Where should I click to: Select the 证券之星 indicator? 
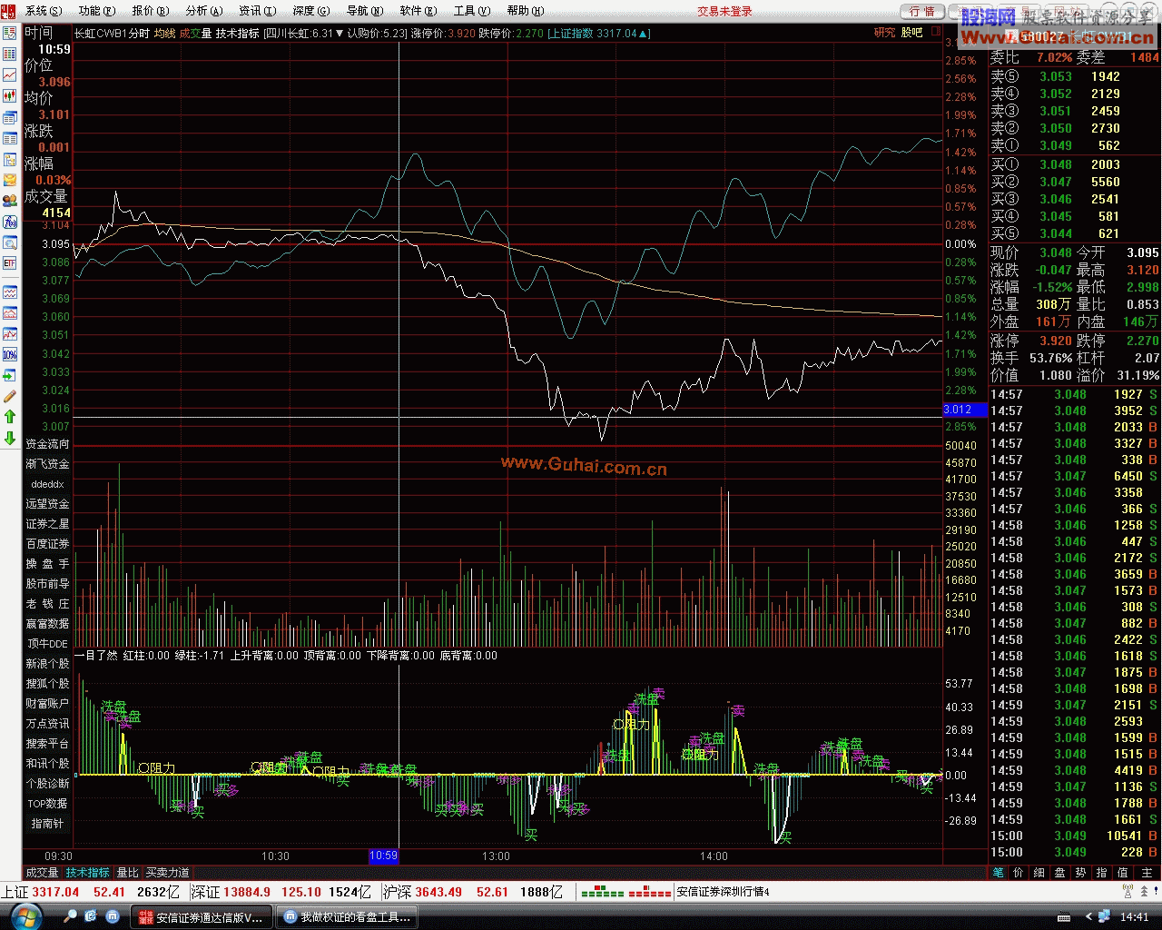tap(47, 524)
